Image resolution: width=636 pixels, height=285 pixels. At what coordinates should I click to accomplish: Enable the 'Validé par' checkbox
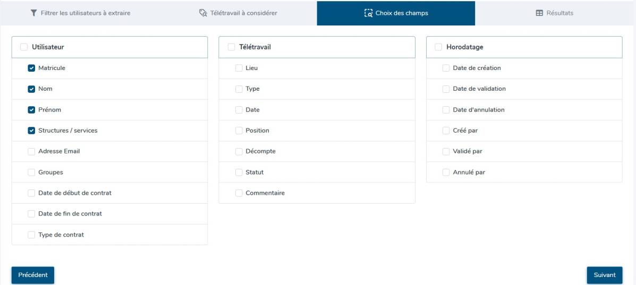[446, 151]
